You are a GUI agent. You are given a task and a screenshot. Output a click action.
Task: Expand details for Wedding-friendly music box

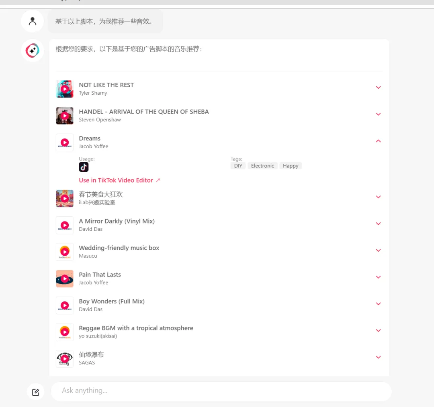click(x=379, y=250)
